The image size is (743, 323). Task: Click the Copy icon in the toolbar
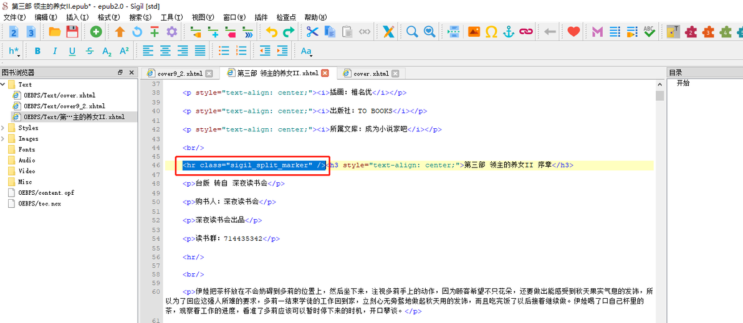pyautogui.click(x=330, y=32)
